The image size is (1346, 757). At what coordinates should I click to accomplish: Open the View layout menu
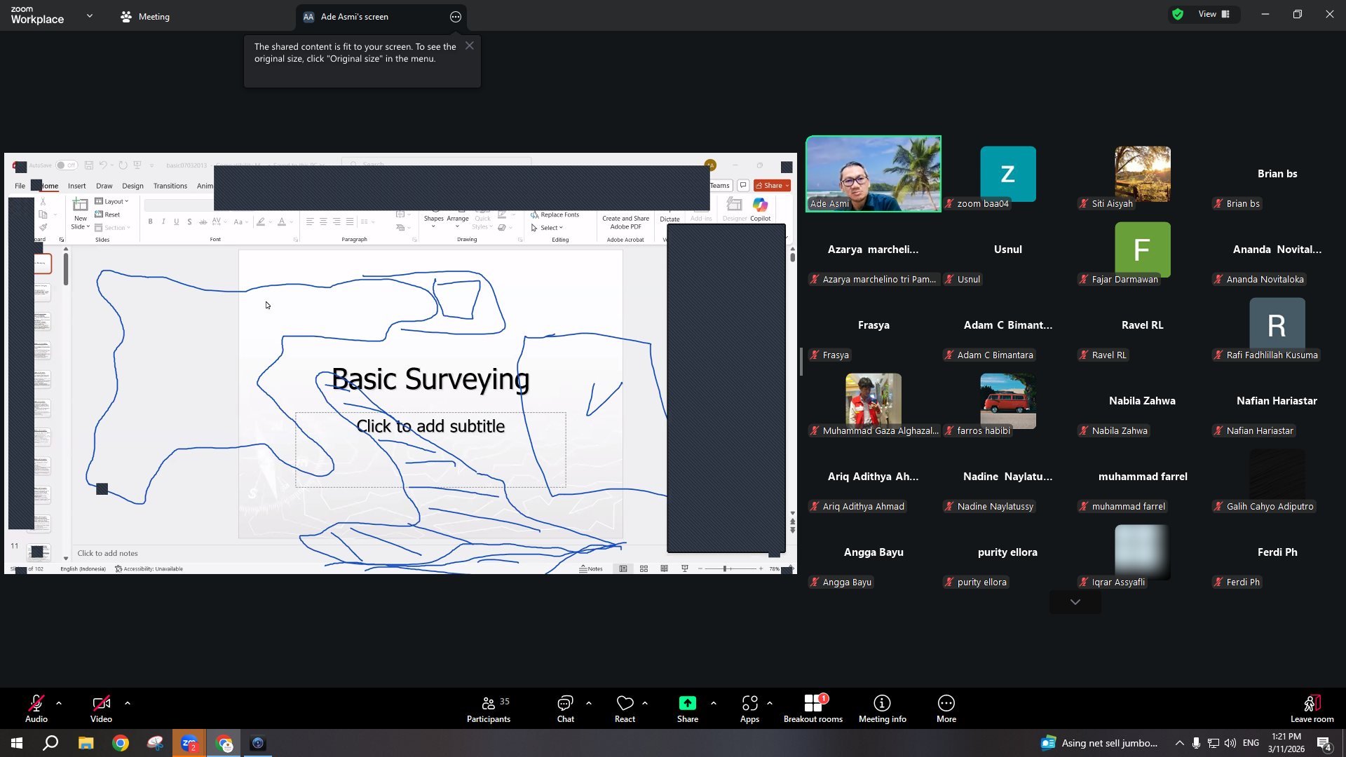tap(1214, 14)
